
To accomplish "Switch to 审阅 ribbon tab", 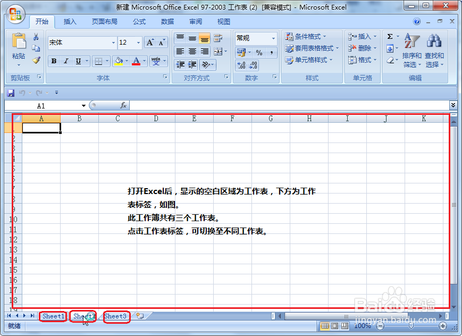I will point(196,21).
